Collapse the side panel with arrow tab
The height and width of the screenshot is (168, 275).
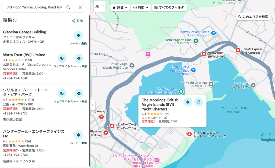93,105
